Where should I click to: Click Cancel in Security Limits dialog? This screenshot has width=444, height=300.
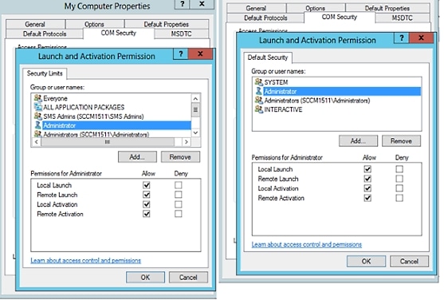(188, 278)
